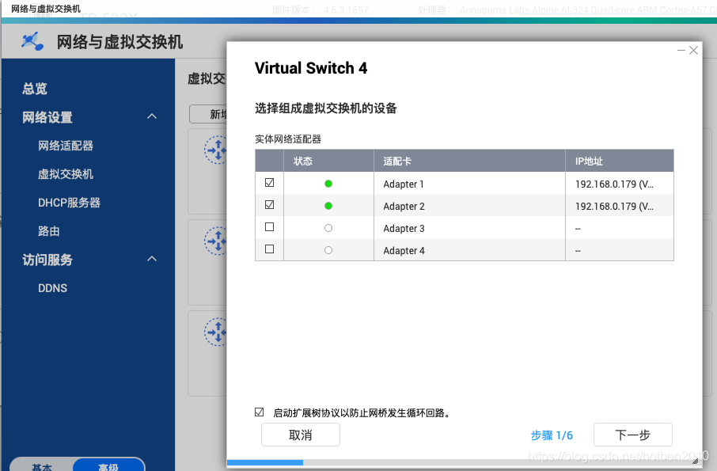Switch to 高级 mode
Image resolution: width=717 pixels, height=471 pixels.
(x=108, y=465)
